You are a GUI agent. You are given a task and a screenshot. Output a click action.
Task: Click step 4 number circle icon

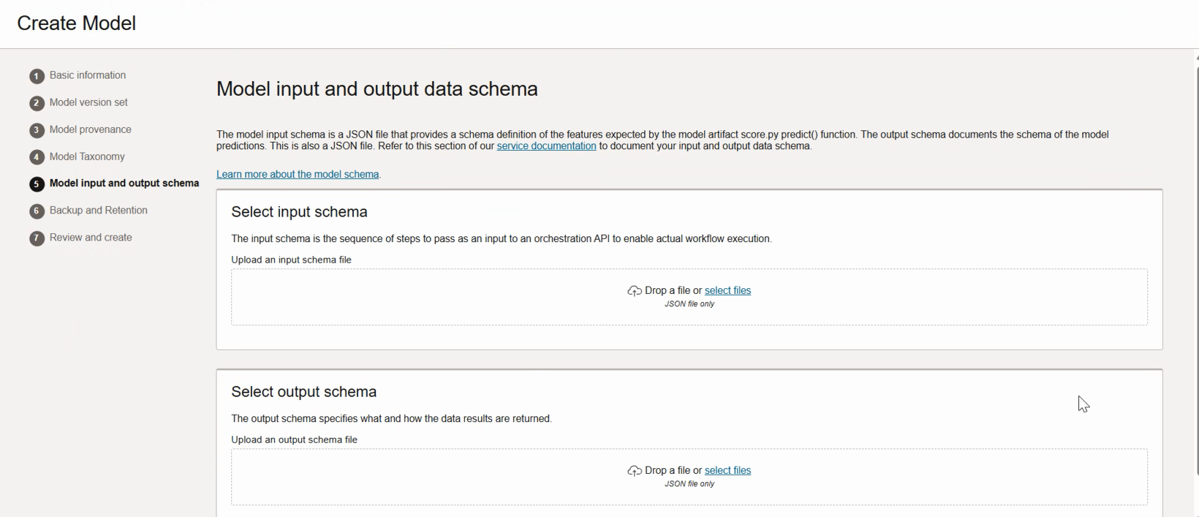(37, 157)
